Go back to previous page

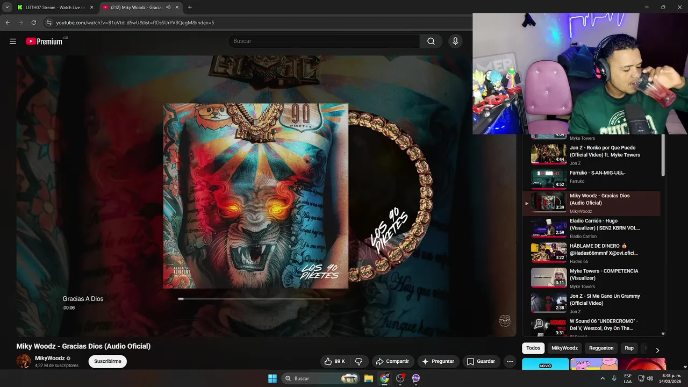coord(8,23)
